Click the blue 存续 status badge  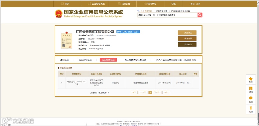(128, 32)
